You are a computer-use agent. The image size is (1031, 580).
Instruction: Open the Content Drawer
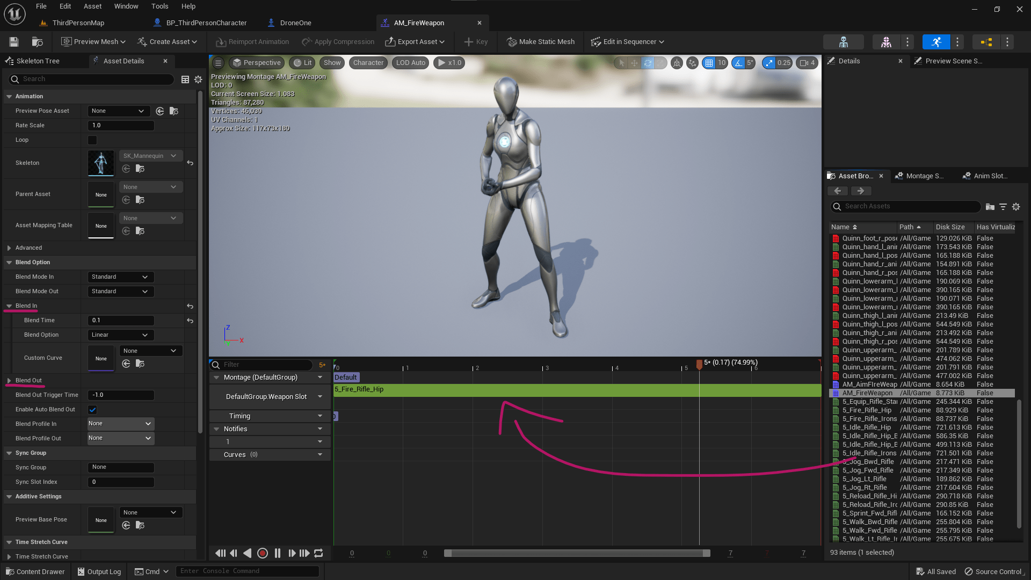34,571
